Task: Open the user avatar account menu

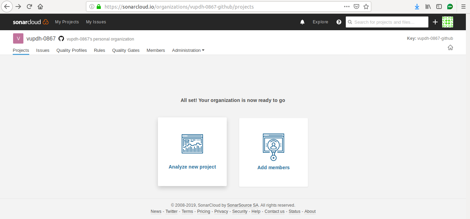Action: 448,22
